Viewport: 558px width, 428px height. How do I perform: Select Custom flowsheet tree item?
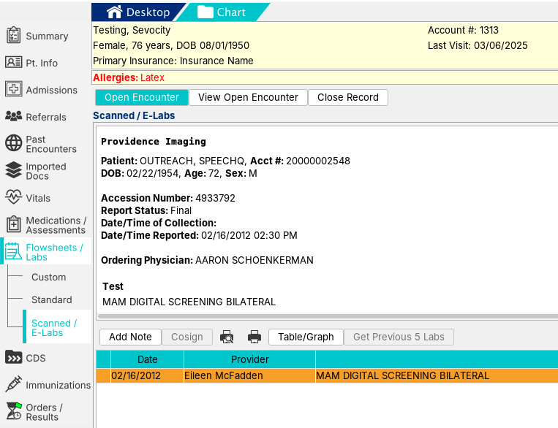(x=49, y=277)
